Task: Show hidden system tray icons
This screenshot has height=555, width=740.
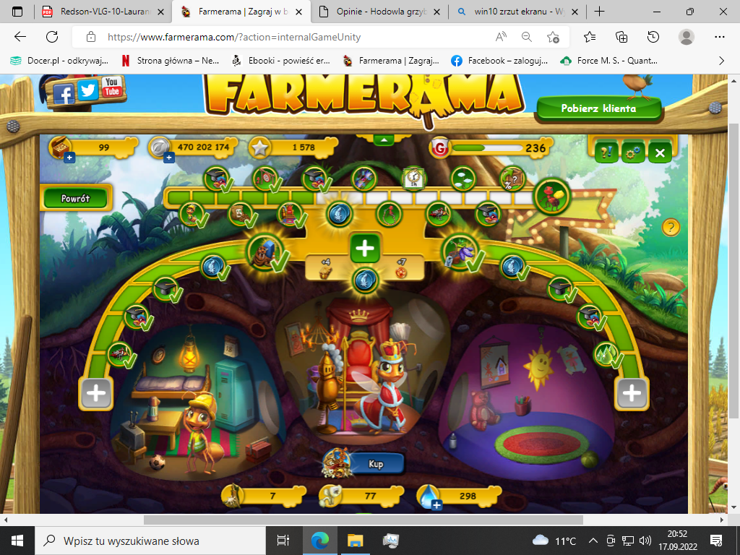Action: pos(594,541)
